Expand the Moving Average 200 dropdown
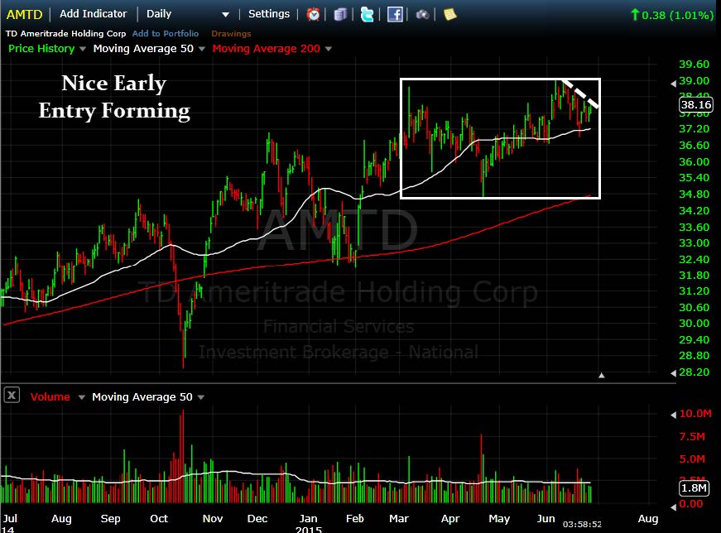The height and width of the screenshot is (533, 721). pos(329,49)
